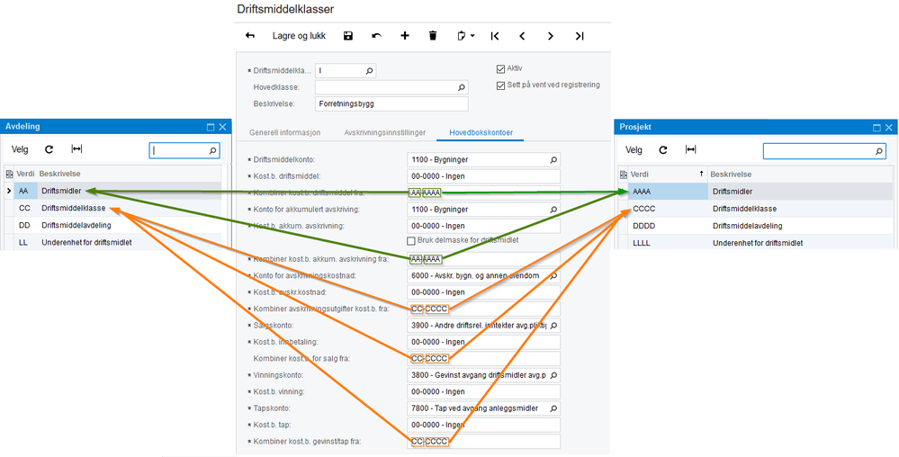
Task: Go to the next record
Action: 551,36
